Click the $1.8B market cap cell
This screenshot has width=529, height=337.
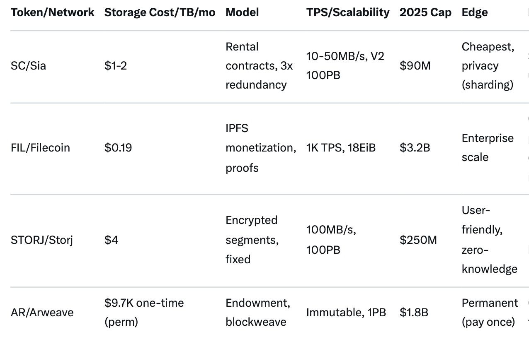414,312
